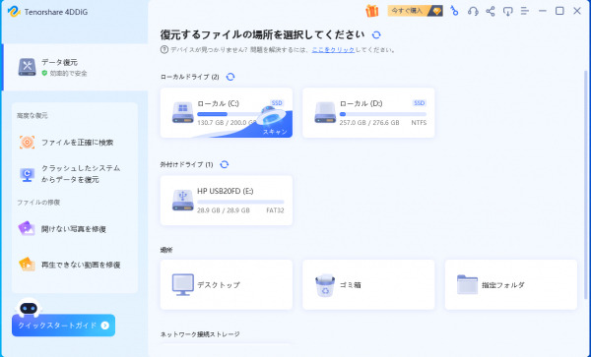This screenshot has height=357, width=591.
Task: Refresh the ローカルドライブ list
Action: coord(230,77)
